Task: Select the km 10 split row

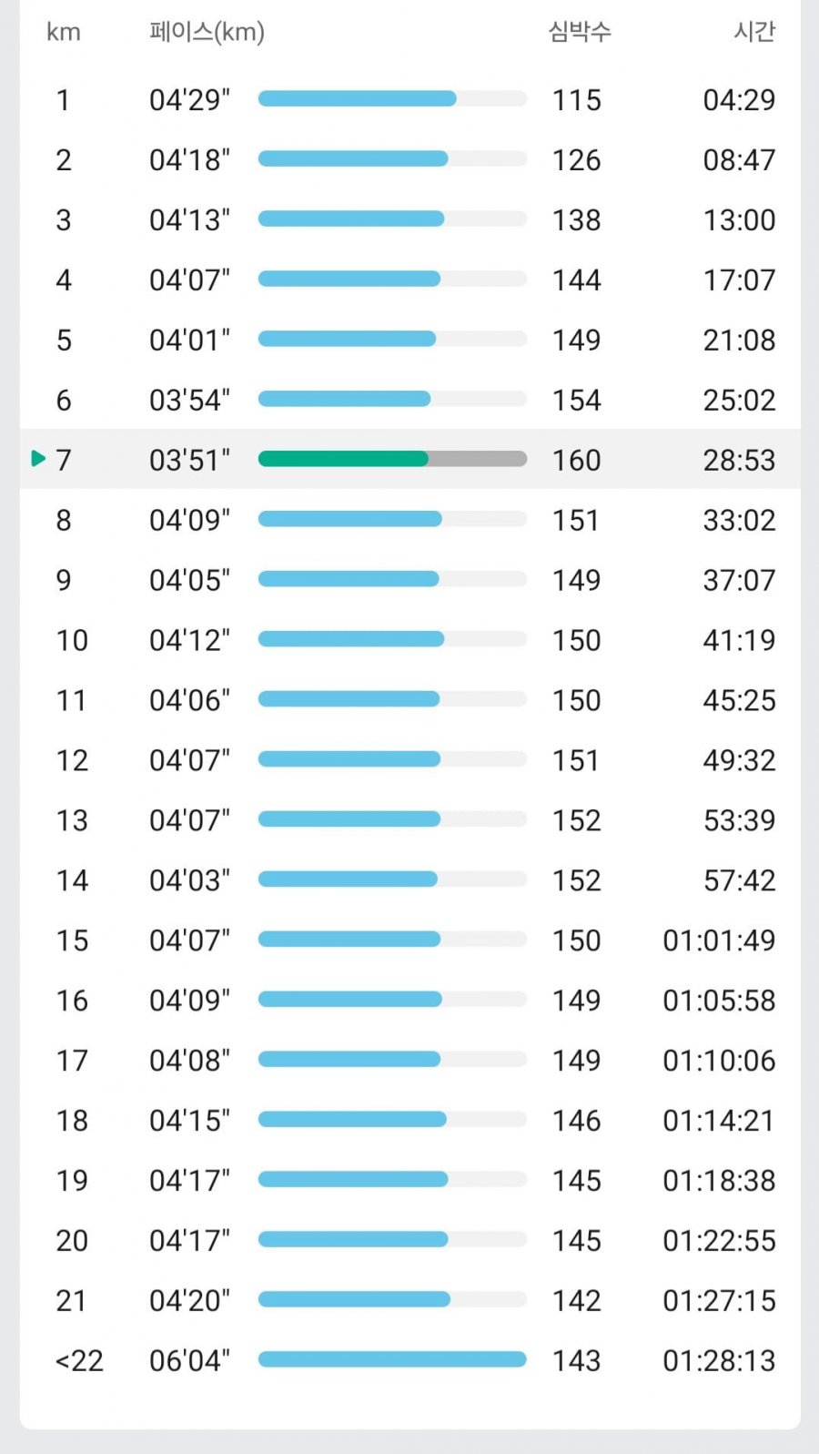Action: [409, 639]
